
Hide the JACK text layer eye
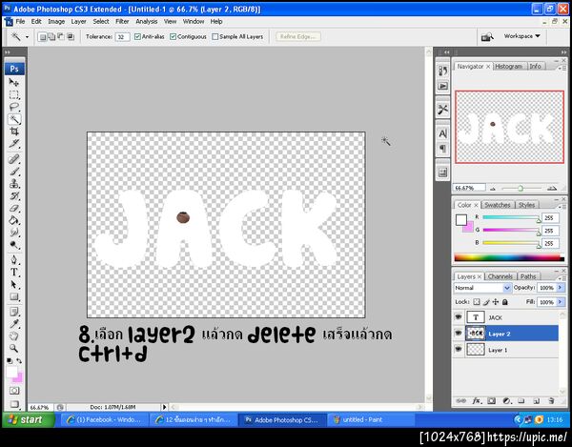(x=459, y=317)
